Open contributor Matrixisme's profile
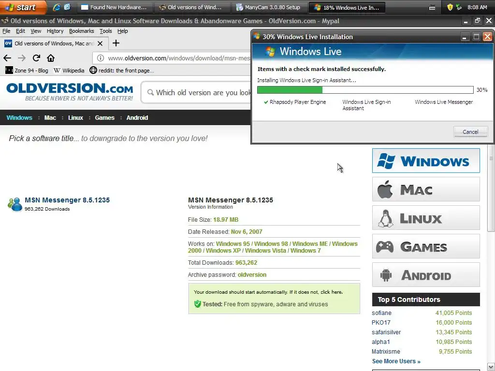The image size is (495, 371). [x=386, y=352]
